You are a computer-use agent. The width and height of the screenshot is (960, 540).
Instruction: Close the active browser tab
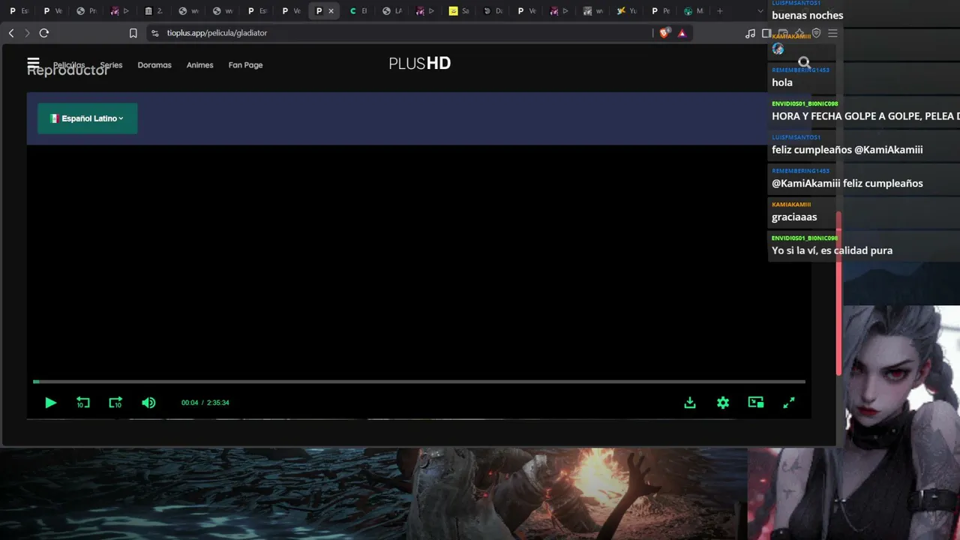pyautogui.click(x=331, y=11)
